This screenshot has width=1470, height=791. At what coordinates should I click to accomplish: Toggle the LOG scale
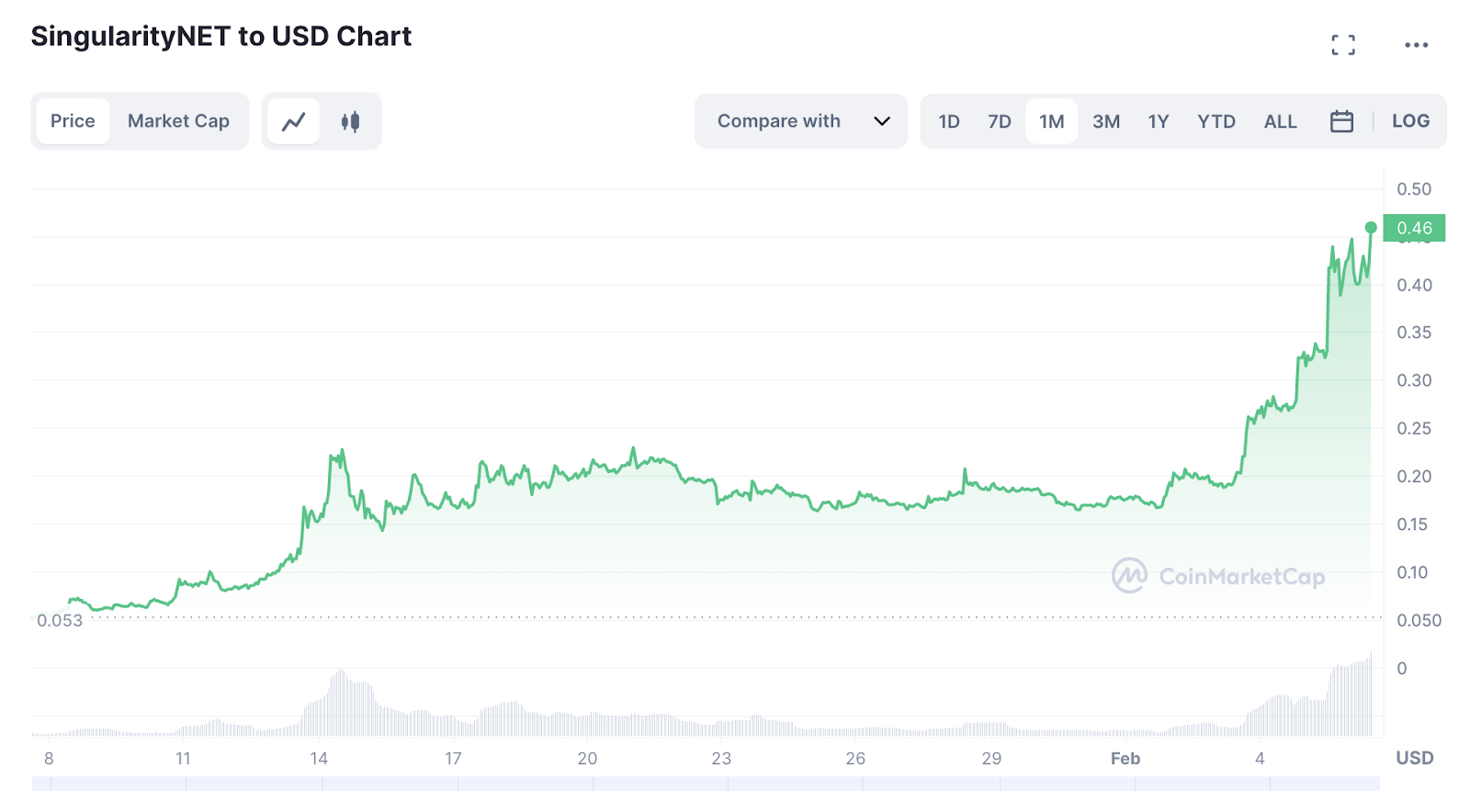click(1410, 121)
